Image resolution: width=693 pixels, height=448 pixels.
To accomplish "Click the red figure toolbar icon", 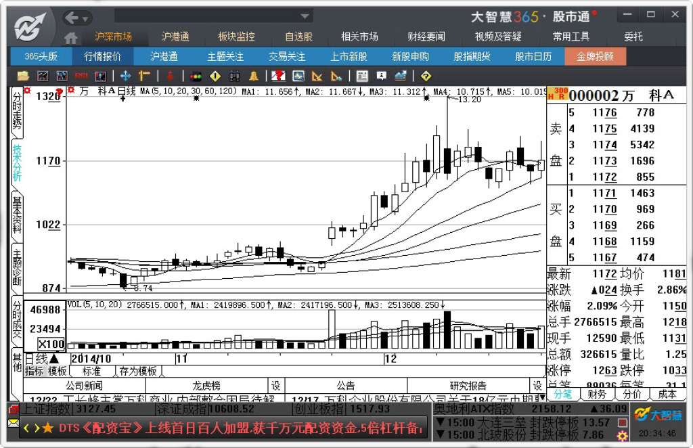I will pyautogui.click(x=170, y=76).
